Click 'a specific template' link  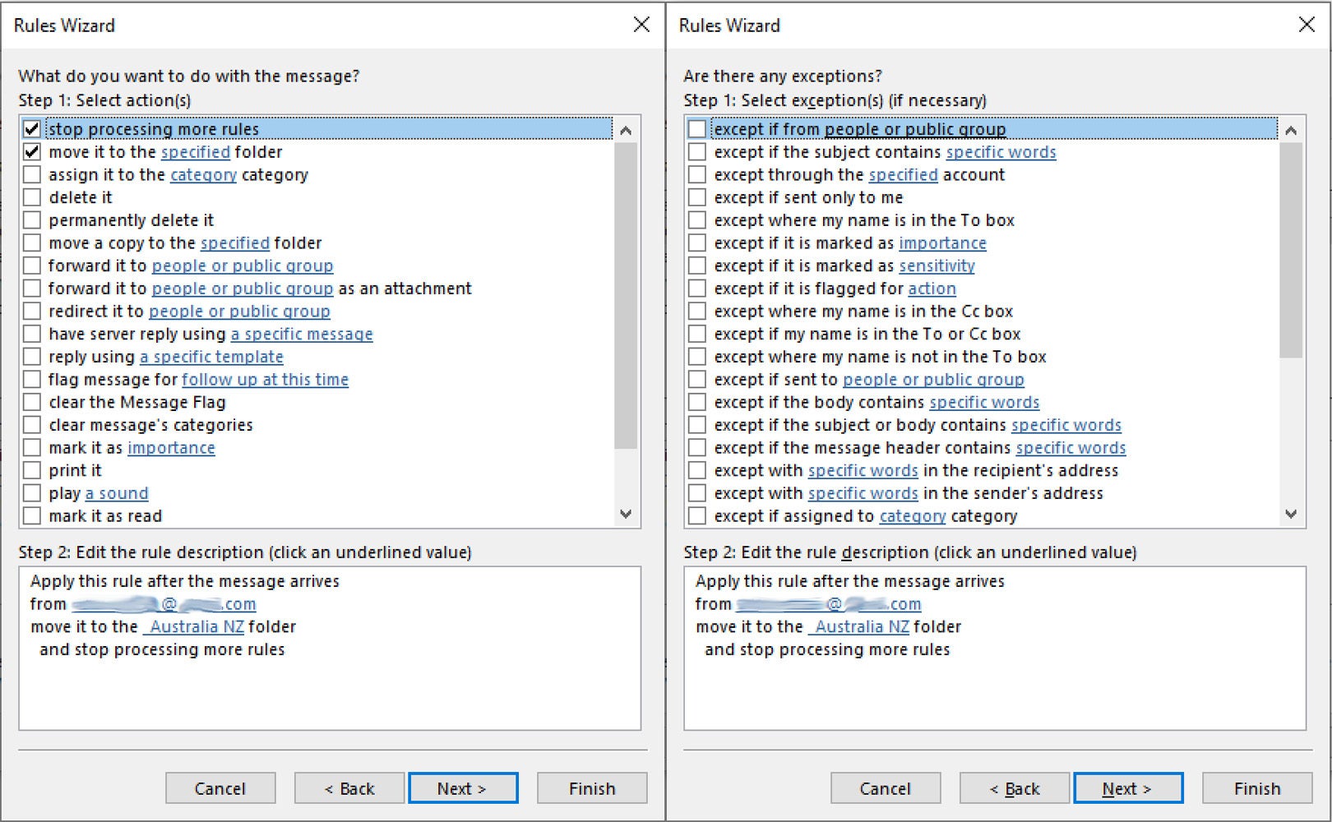point(211,357)
